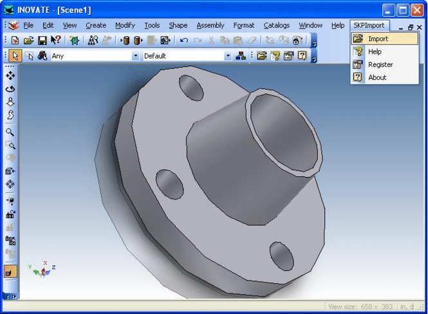Open the File menu
428x314 pixels.
click(28, 25)
